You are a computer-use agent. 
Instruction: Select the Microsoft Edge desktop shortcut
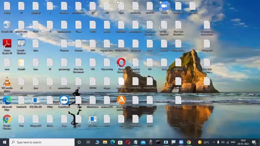[x=7, y=100]
